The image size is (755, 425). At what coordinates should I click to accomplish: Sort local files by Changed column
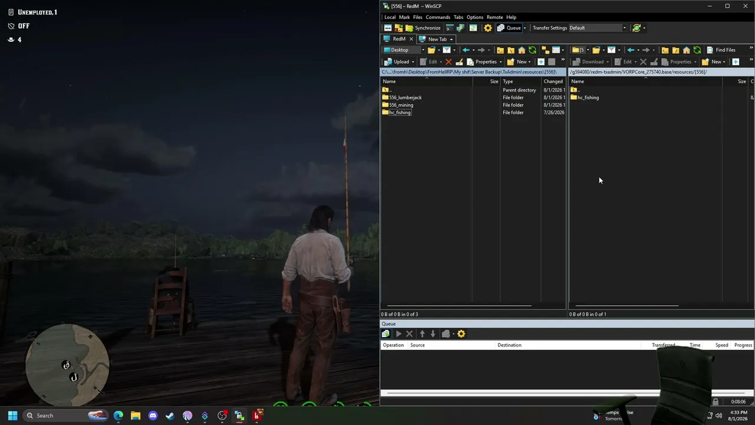(553, 81)
